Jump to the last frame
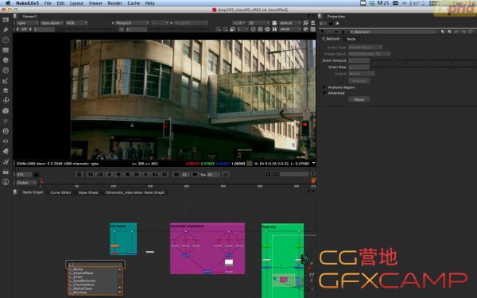Viewport: 477px width, 298px height. (165, 175)
